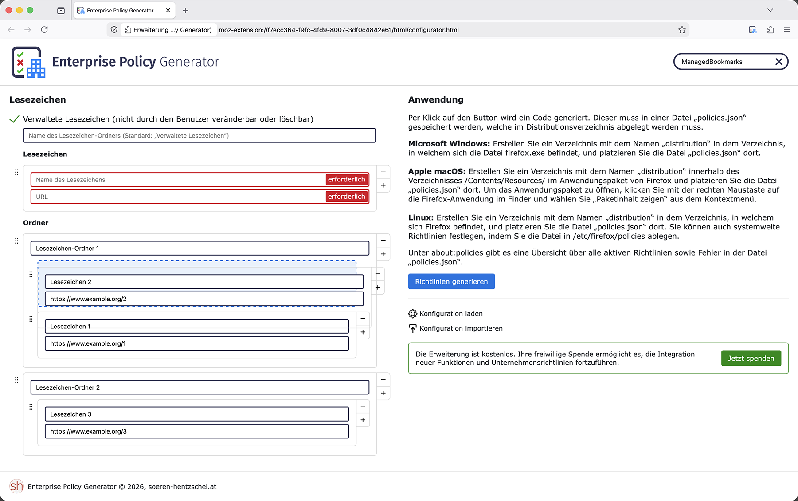The height and width of the screenshot is (501, 798).
Task: Open a new browser tab
Action: pos(185,10)
